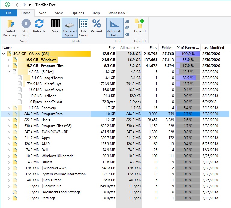Click the AMD folder icon
Screen dimensions: 231x208
pyautogui.click(x=14, y=144)
